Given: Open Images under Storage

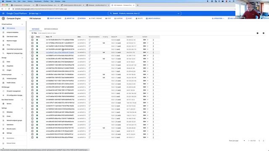Looking at the screenshot, I should [x=9, y=70].
